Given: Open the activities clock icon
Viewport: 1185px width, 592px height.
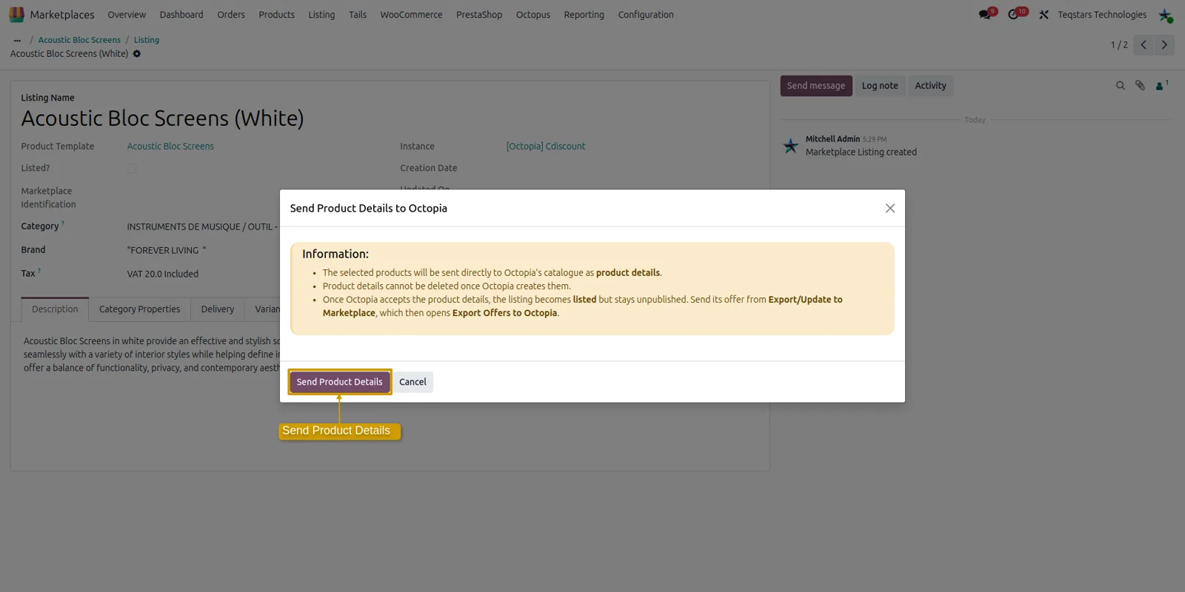Looking at the screenshot, I should [x=1014, y=15].
